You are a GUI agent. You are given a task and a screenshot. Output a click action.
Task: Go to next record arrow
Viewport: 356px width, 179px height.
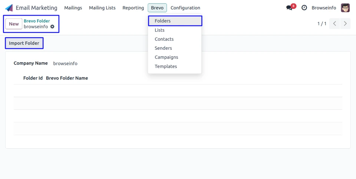pyautogui.click(x=345, y=24)
